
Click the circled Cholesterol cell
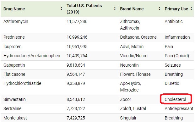175,99
